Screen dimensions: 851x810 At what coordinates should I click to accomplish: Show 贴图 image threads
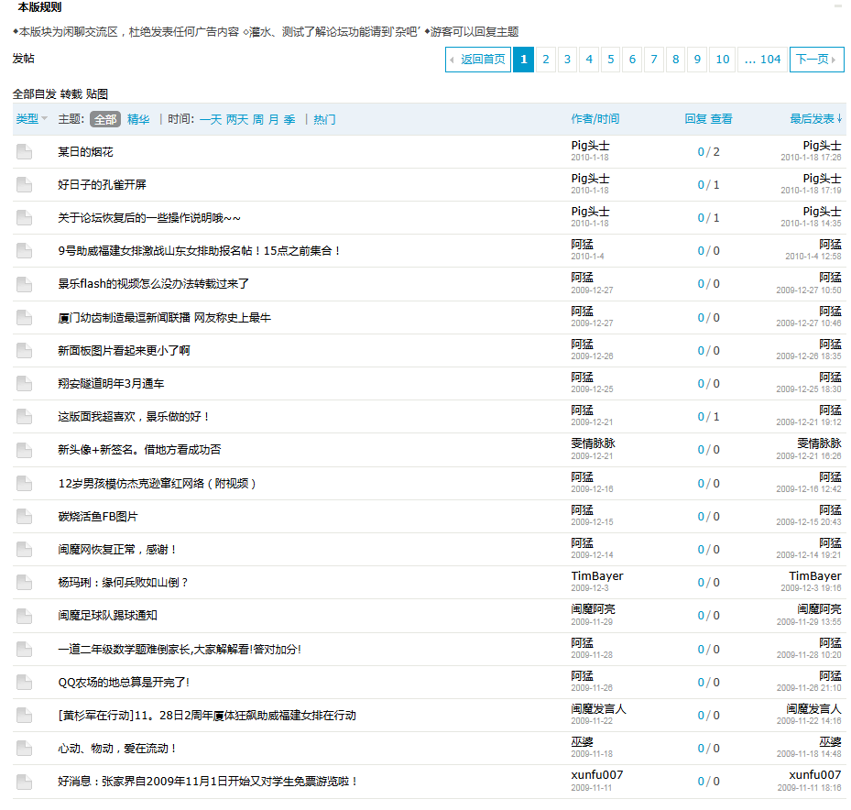pos(97,94)
